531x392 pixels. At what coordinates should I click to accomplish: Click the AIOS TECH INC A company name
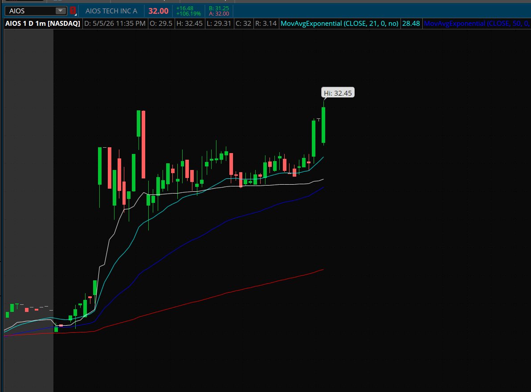pyautogui.click(x=111, y=11)
